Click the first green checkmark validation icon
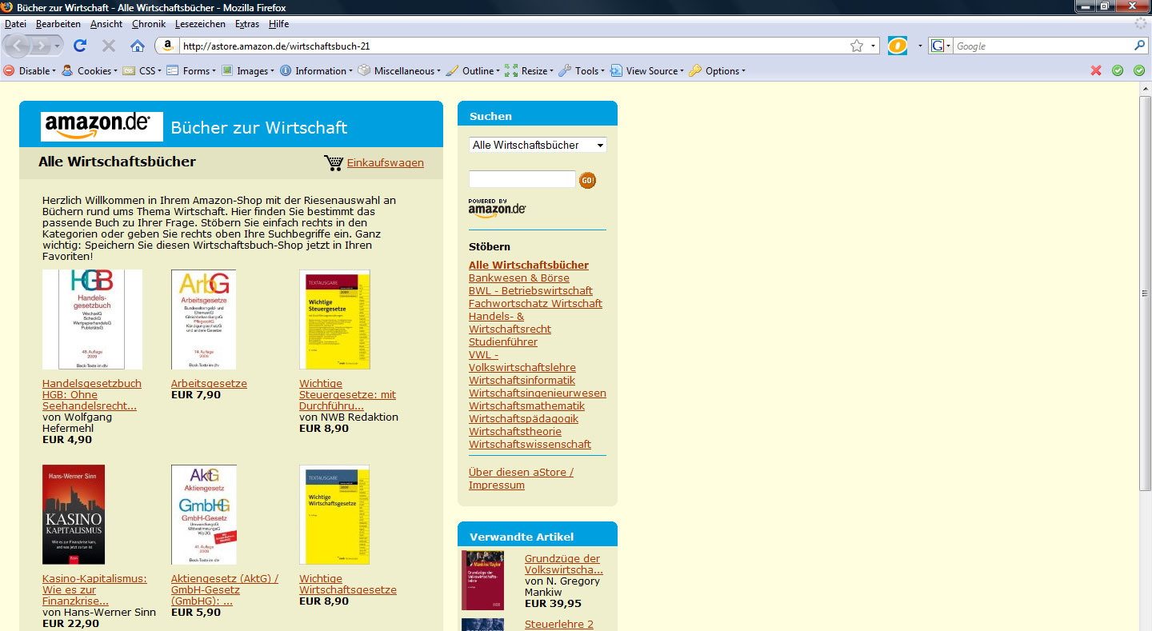Image resolution: width=1152 pixels, height=631 pixels. pyautogui.click(x=1118, y=70)
